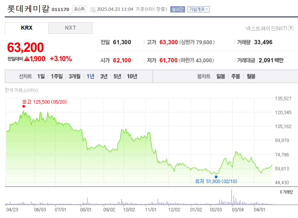Open the 기업개요 dropdown

(x=198, y=9)
